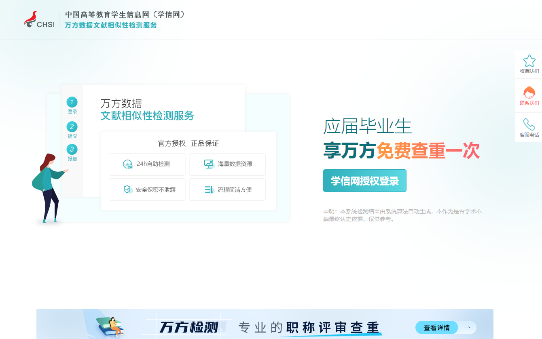Click the step 3 报告 circle
Viewport: 542px width, 339px height.
pyautogui.click(x=72, y=149)
